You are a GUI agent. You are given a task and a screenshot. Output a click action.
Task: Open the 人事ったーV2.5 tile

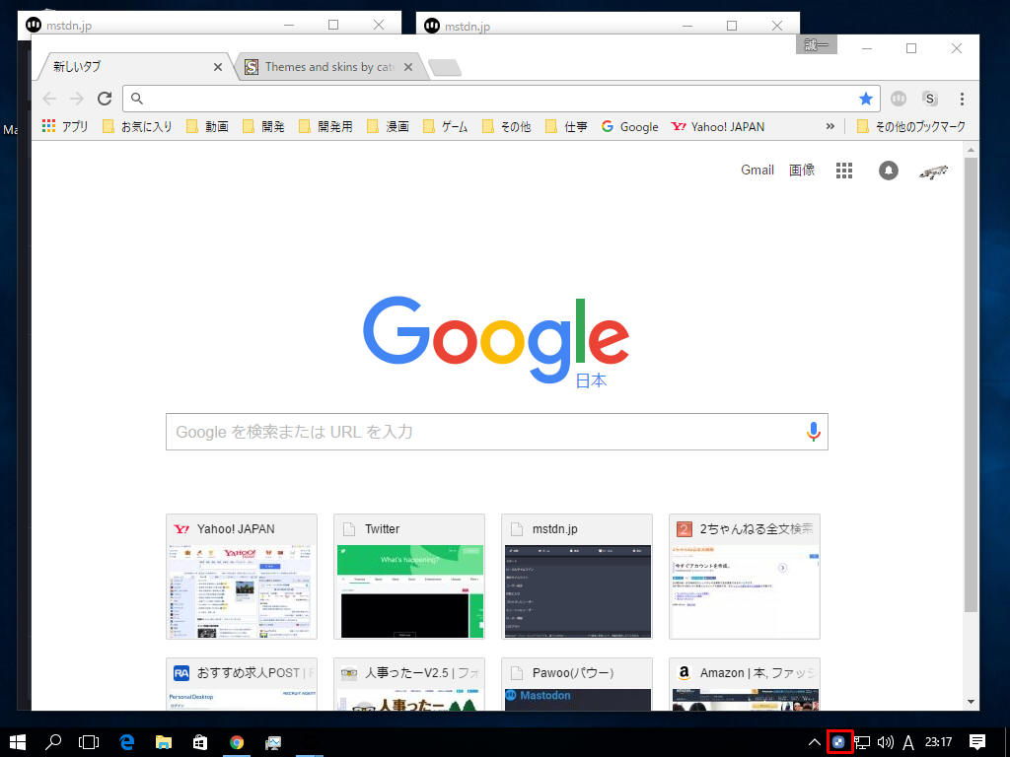click(x=409, y=684)
